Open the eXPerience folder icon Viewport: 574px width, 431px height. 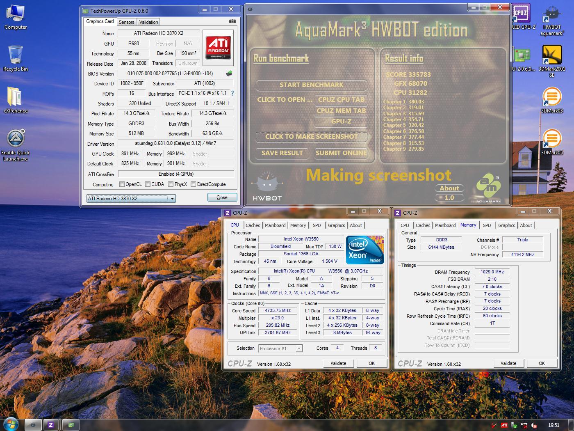[x=16, y=100]
